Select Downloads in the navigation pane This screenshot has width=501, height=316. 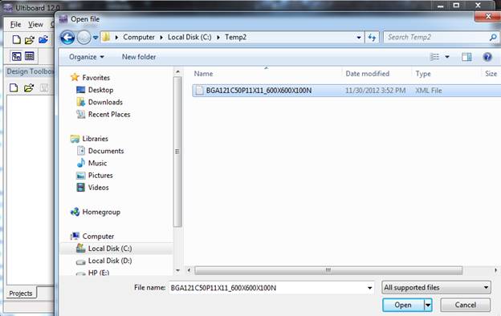pyautogui.click(x=105, y=102)
